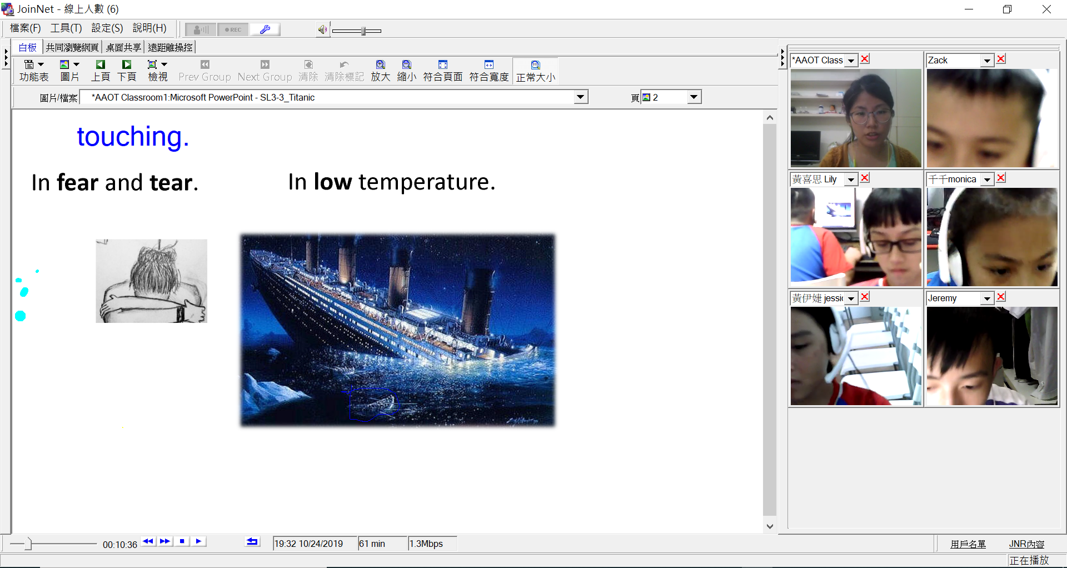Expand the Jeremy user dropdown
The width and height of the screenshot is (1067, 568).
tap(987, 298)
